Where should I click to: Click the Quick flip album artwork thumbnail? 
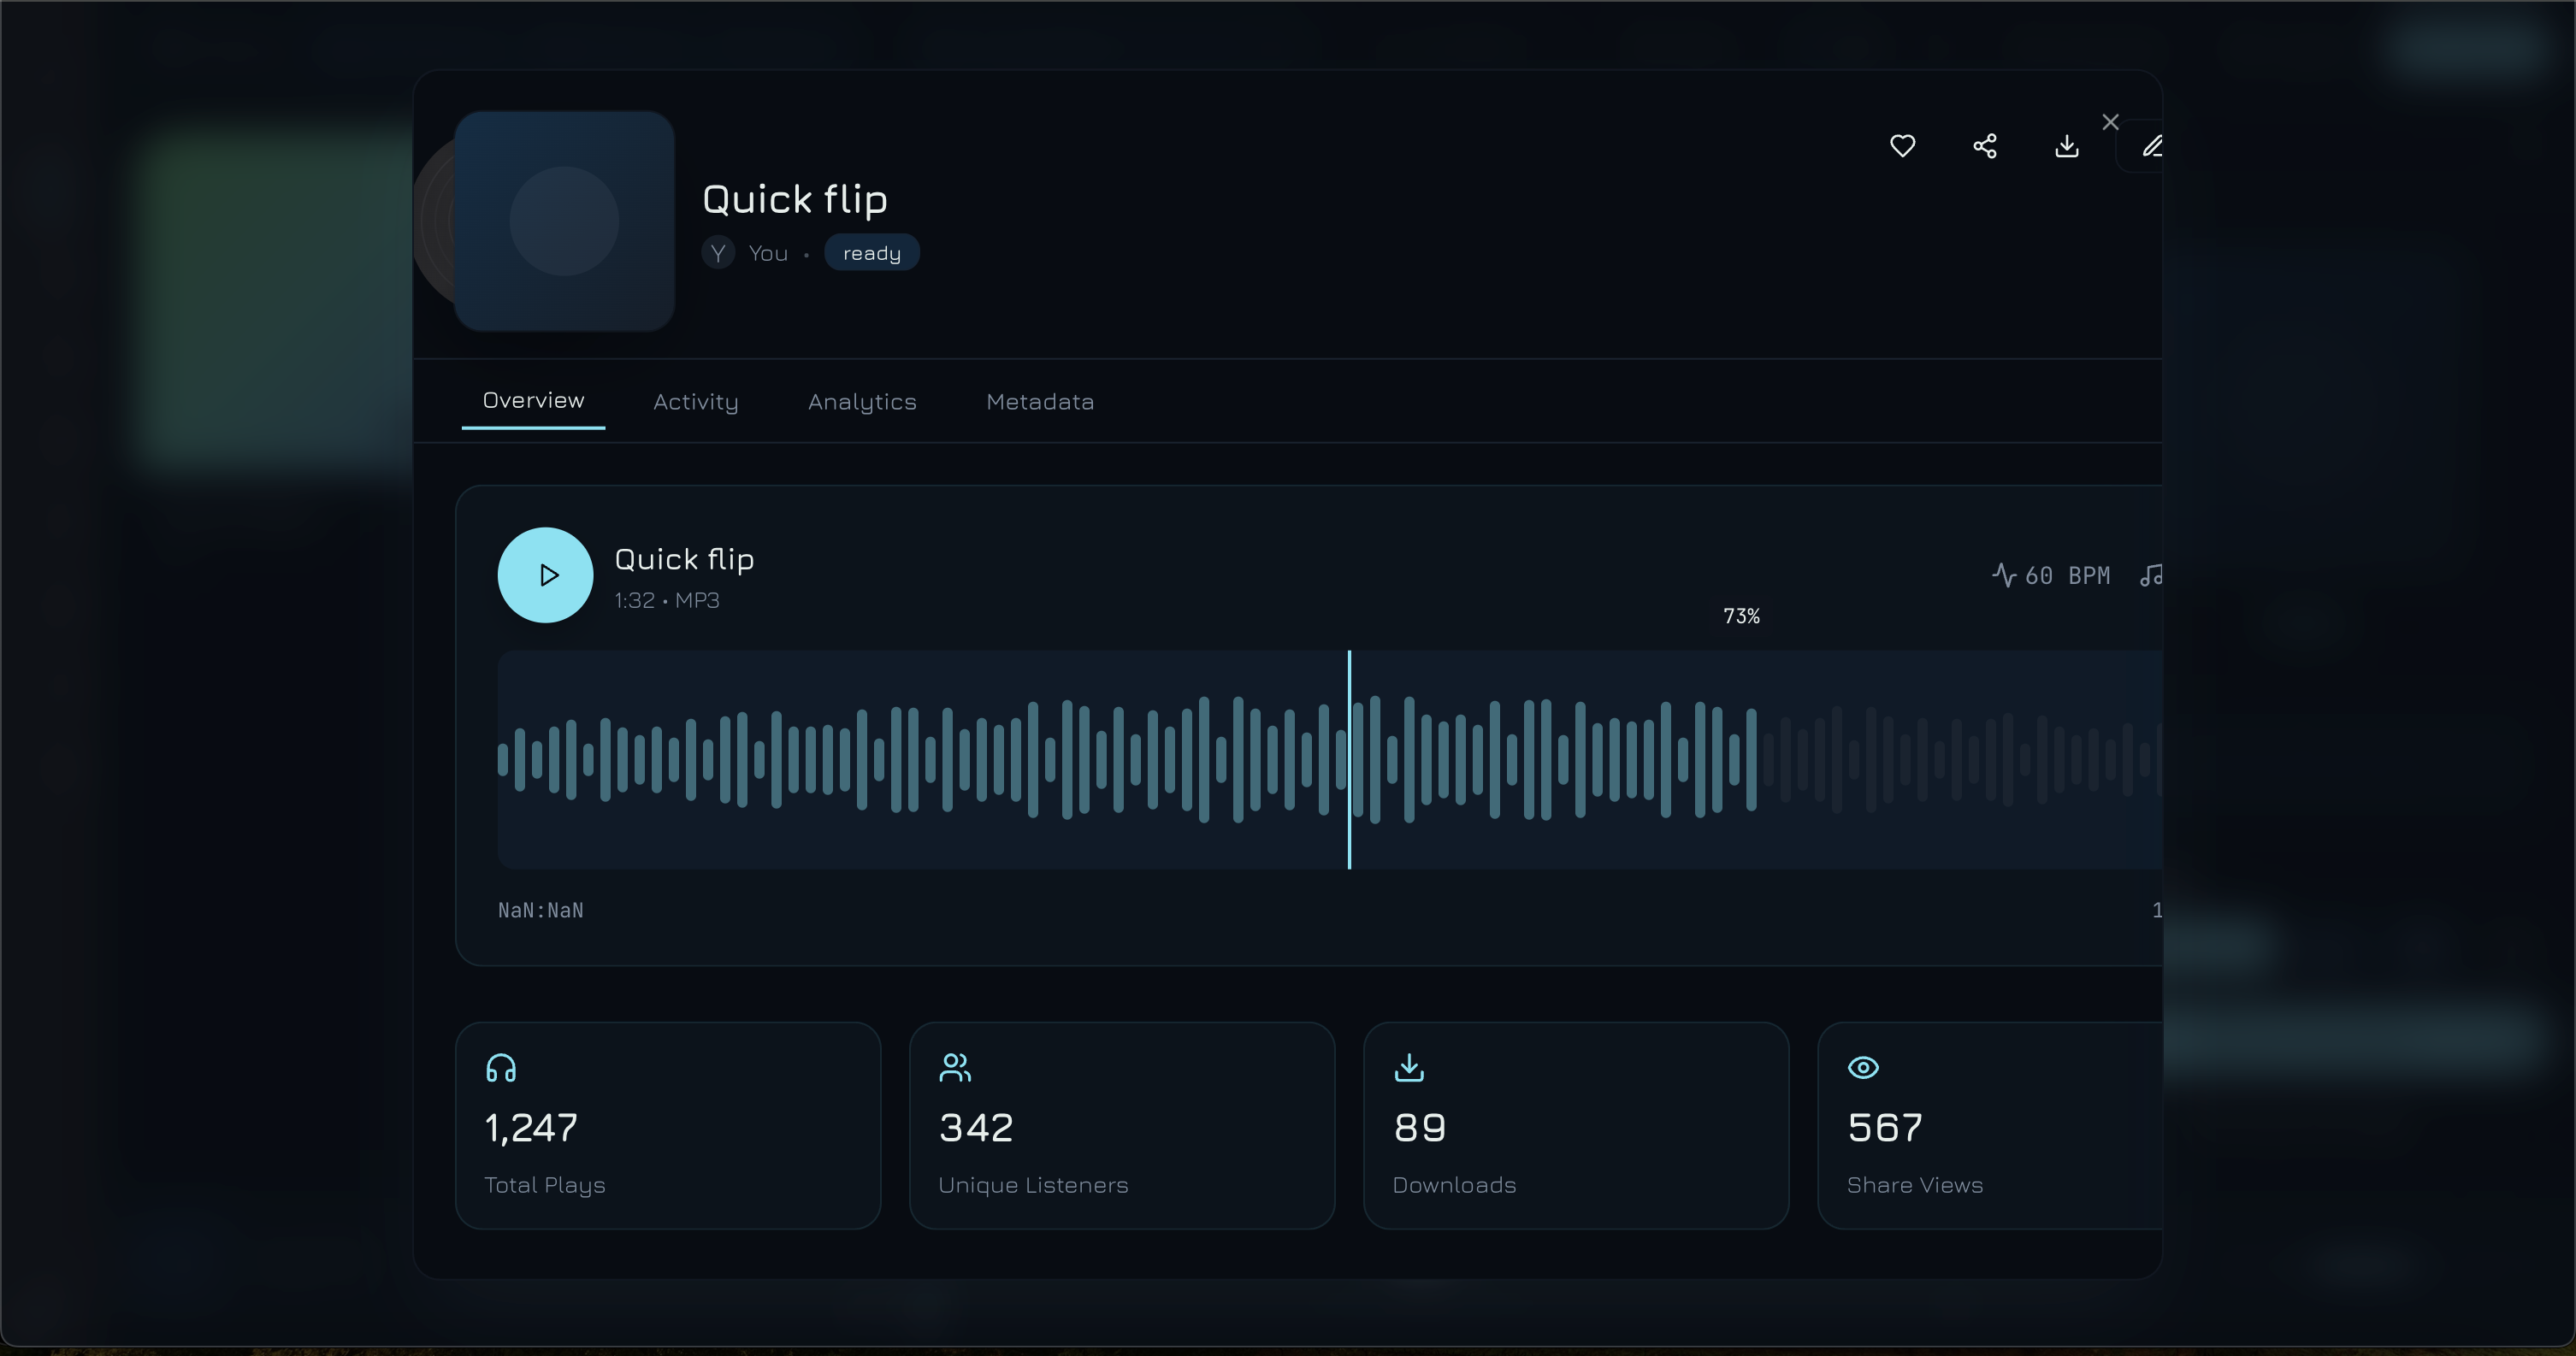click(x=564, y=221)
